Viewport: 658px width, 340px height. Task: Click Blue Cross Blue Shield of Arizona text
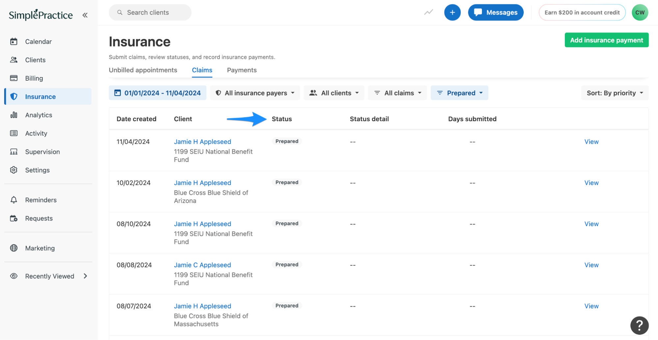pos(211,196)
